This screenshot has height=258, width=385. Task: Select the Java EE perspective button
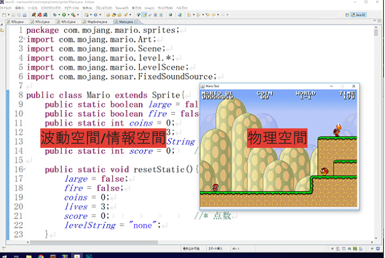click(359, 14)
